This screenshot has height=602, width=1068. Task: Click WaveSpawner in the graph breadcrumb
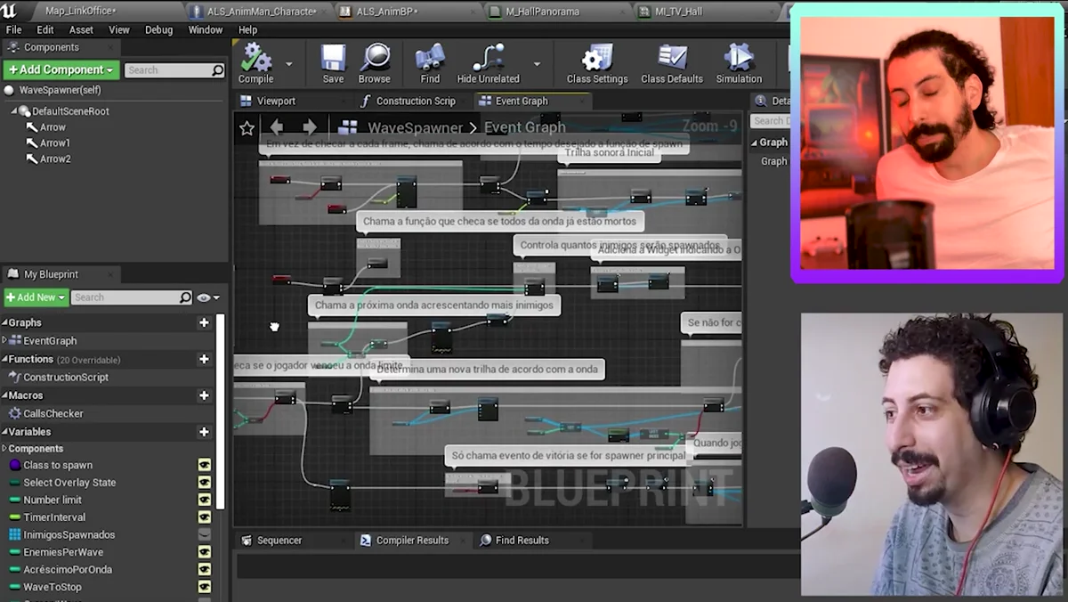click(415, 127)
